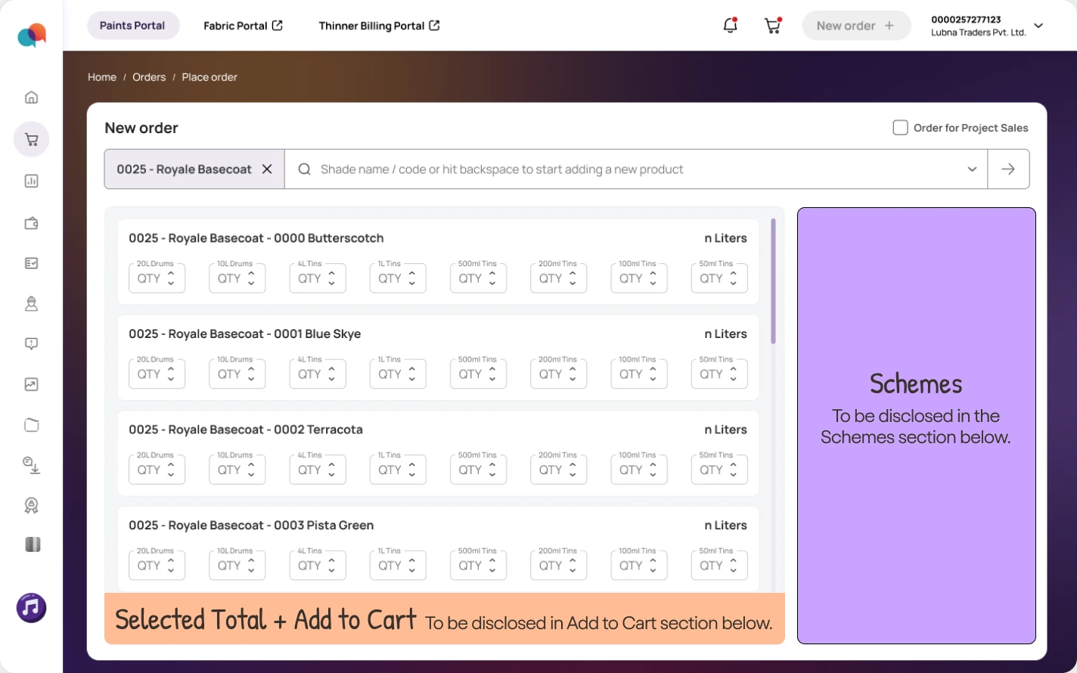Open the cart icon in top bar
The image size is (1077, 673).
coord(772,25)
